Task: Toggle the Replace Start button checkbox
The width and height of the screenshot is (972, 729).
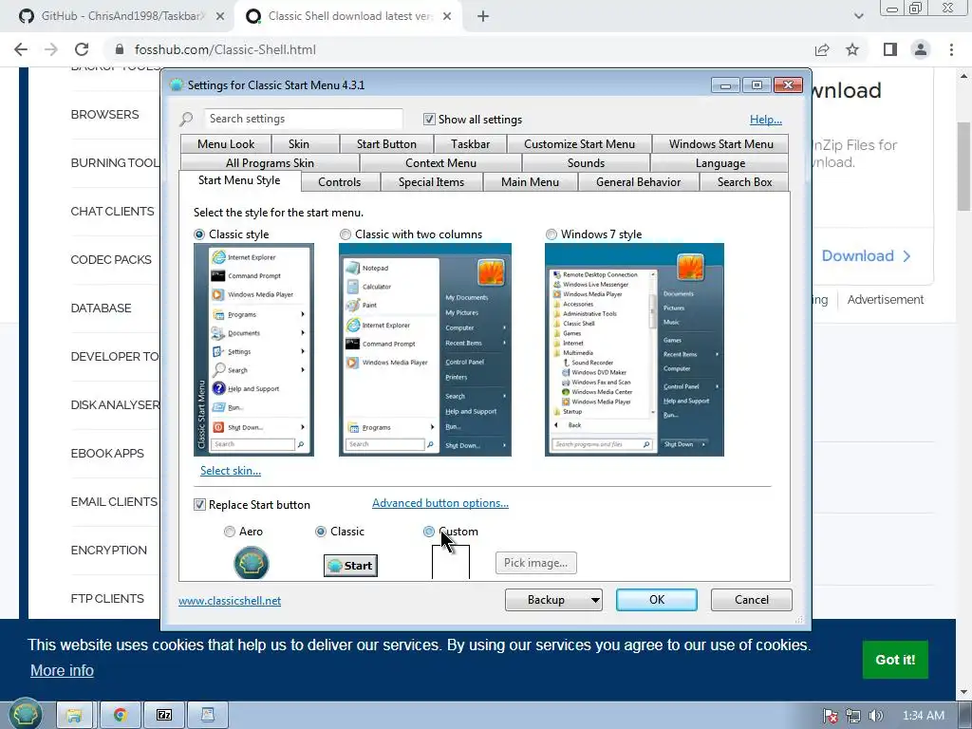Action: click(199, 505)
